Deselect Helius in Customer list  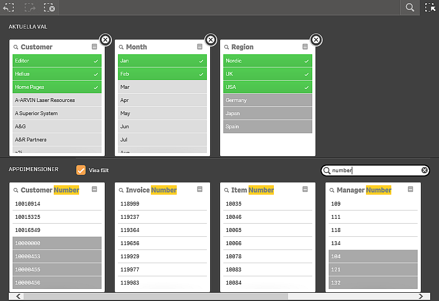57,74
